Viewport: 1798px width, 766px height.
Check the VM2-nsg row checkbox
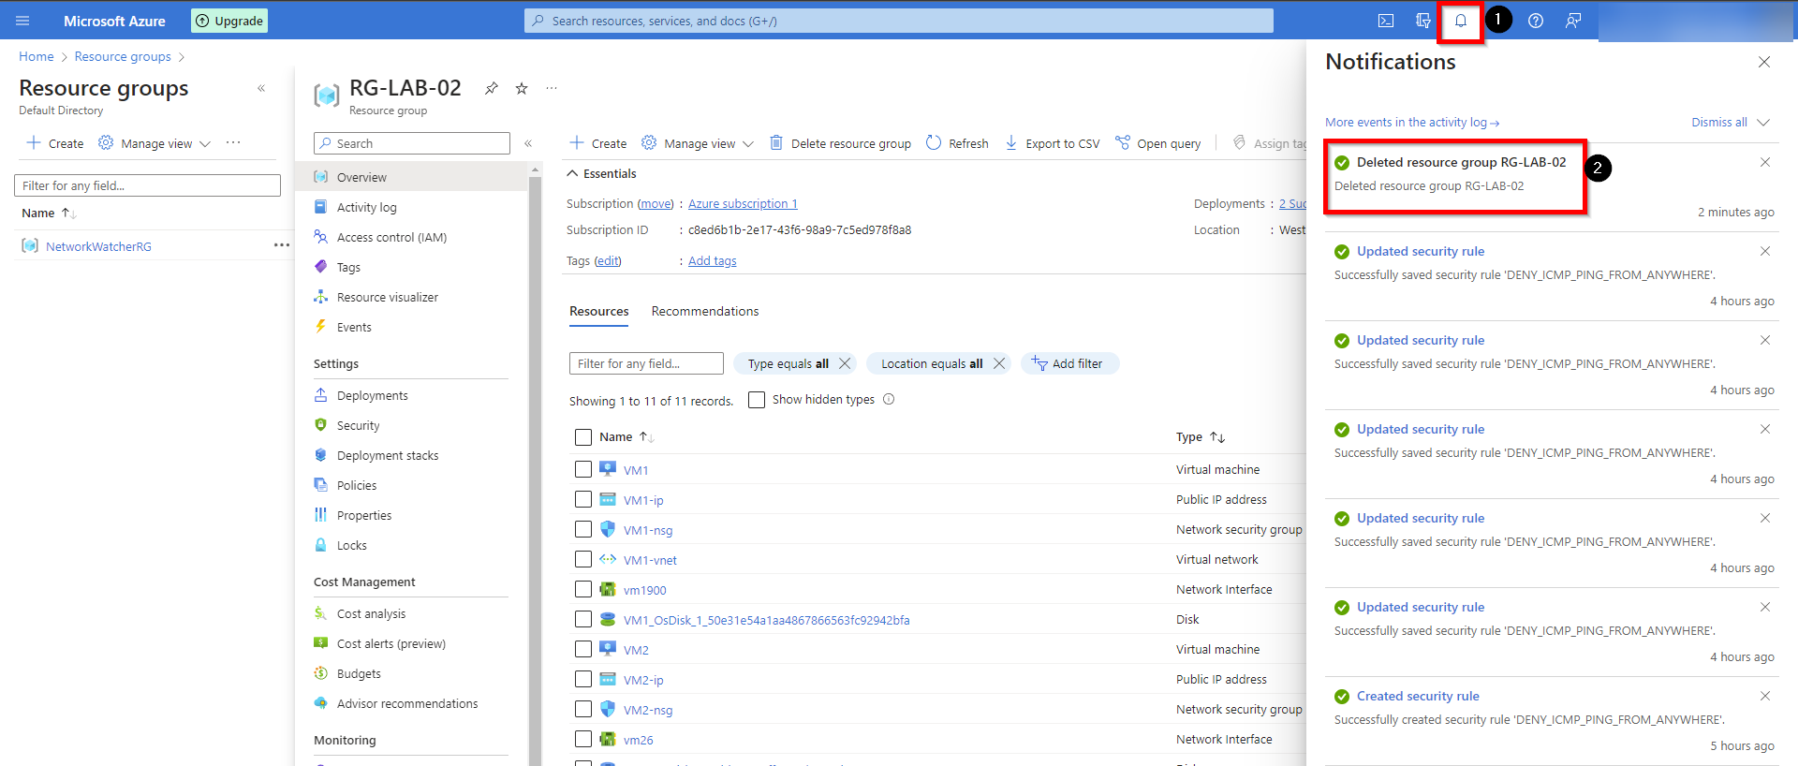(583, 709)
